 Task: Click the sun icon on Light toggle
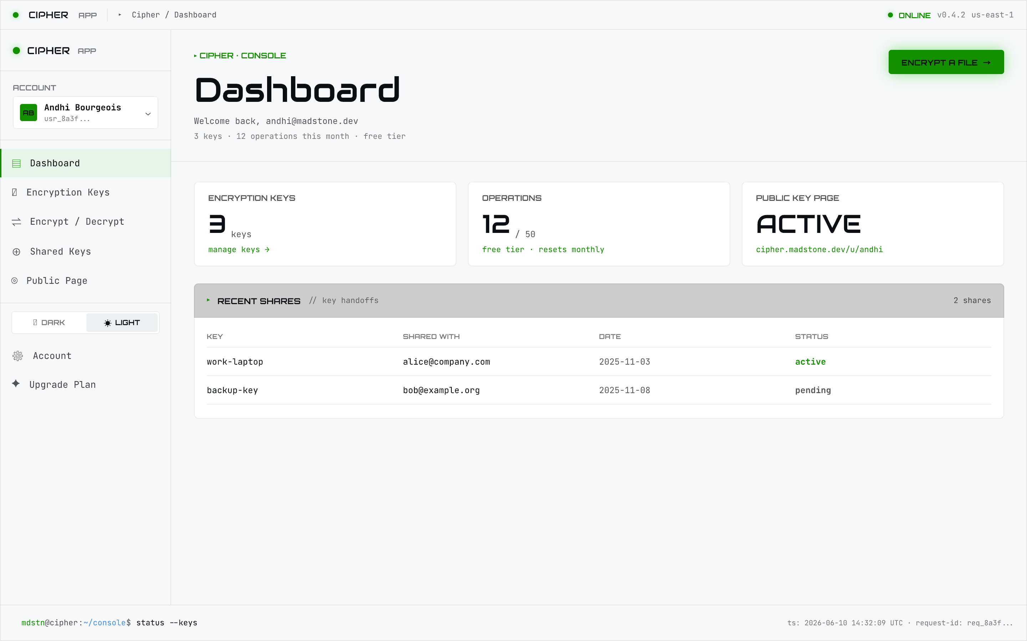(108, 323)
